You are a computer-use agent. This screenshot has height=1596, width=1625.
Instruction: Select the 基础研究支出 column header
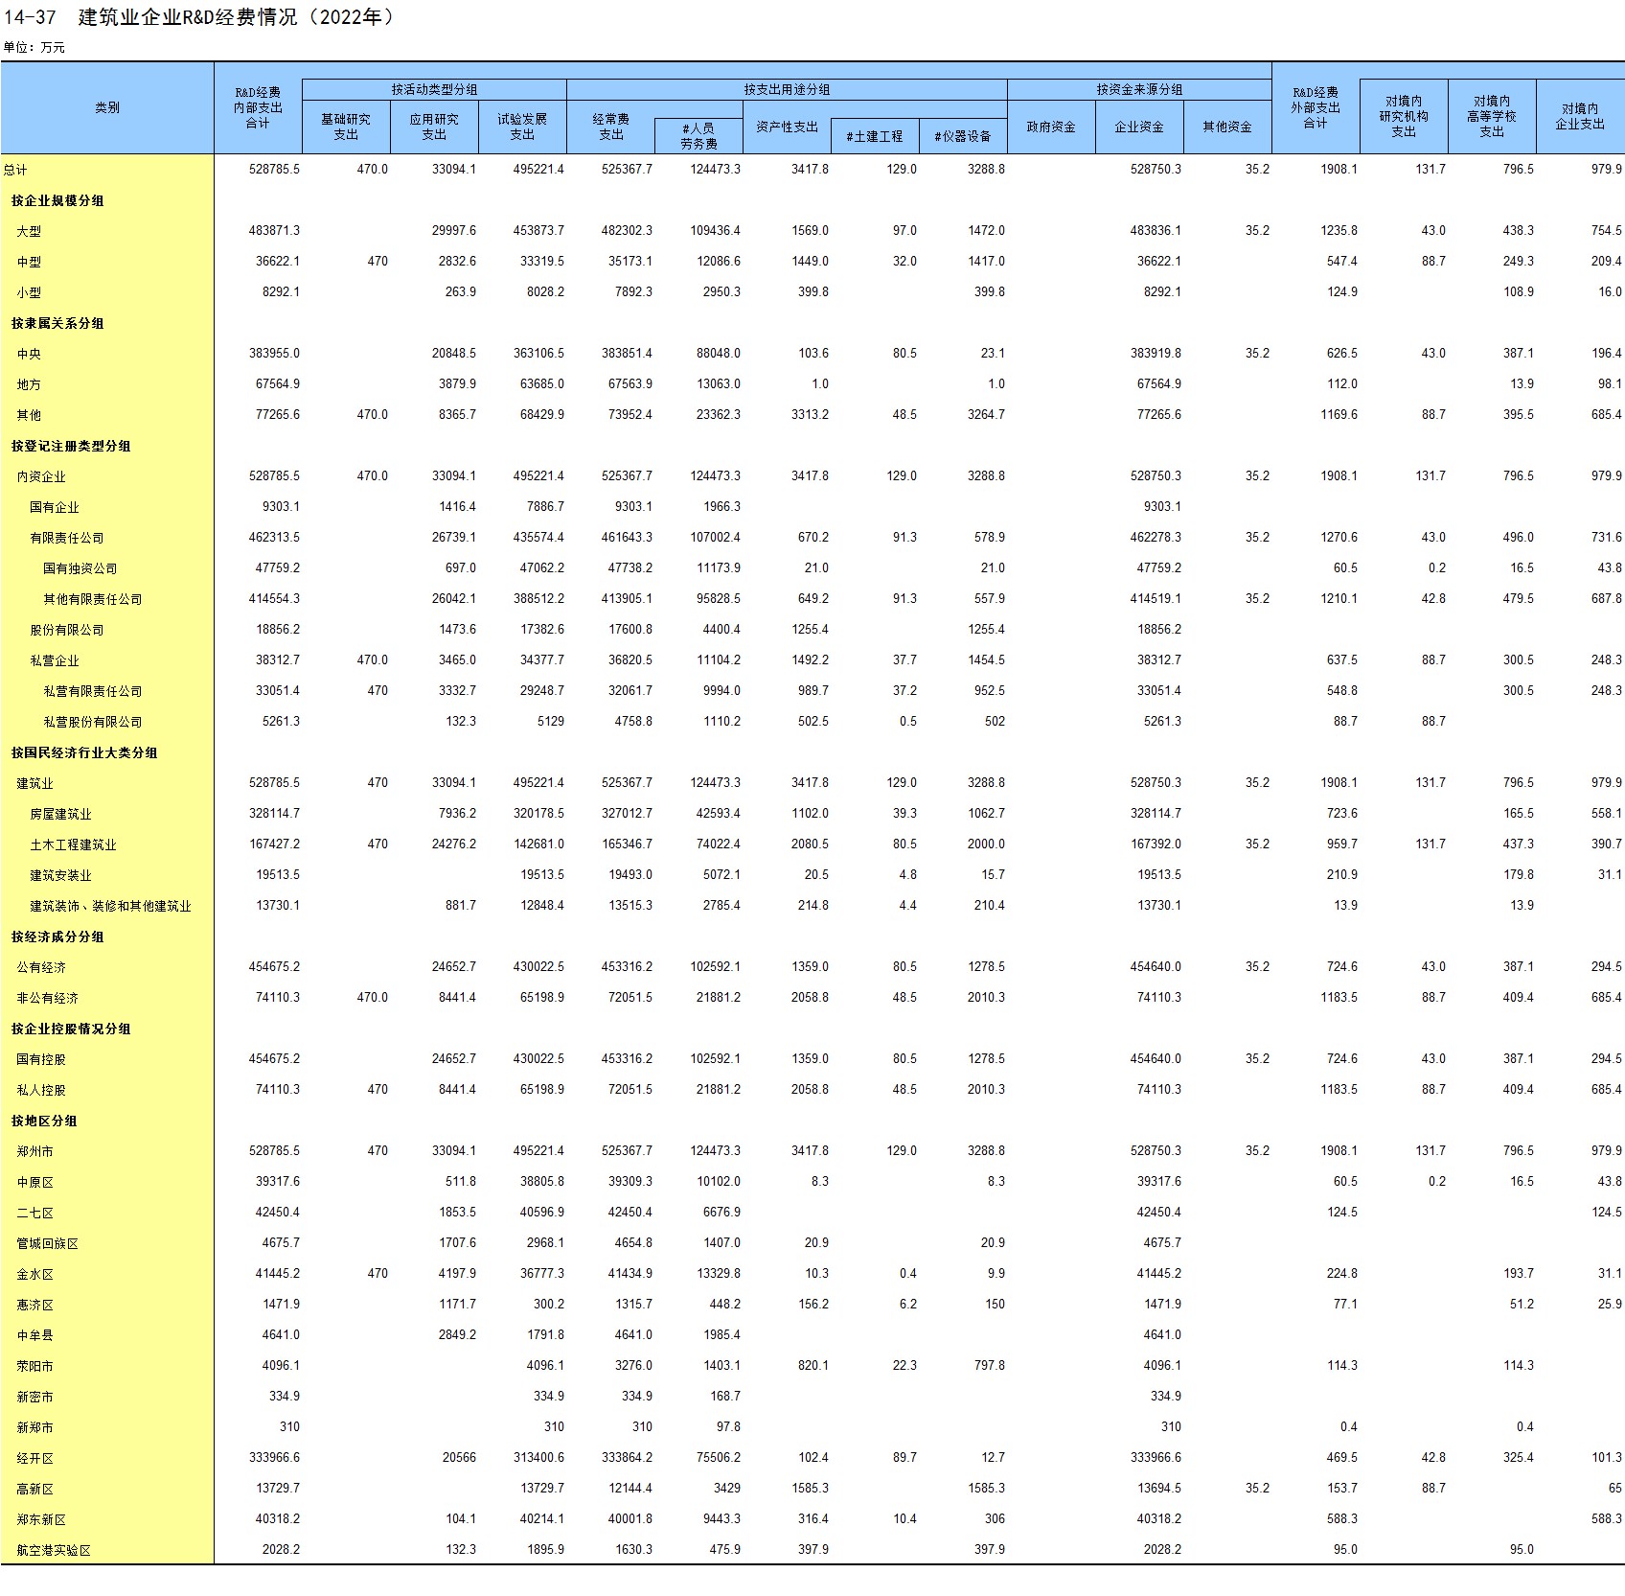[x=346, y=127]
